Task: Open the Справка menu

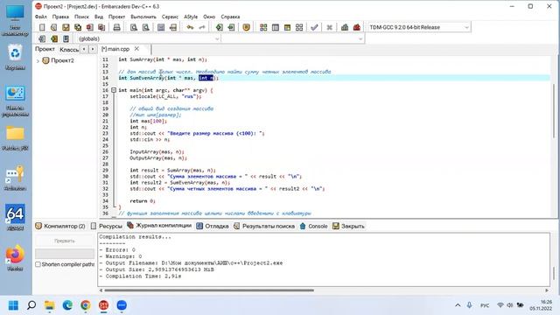Action: tap(230, 17)
